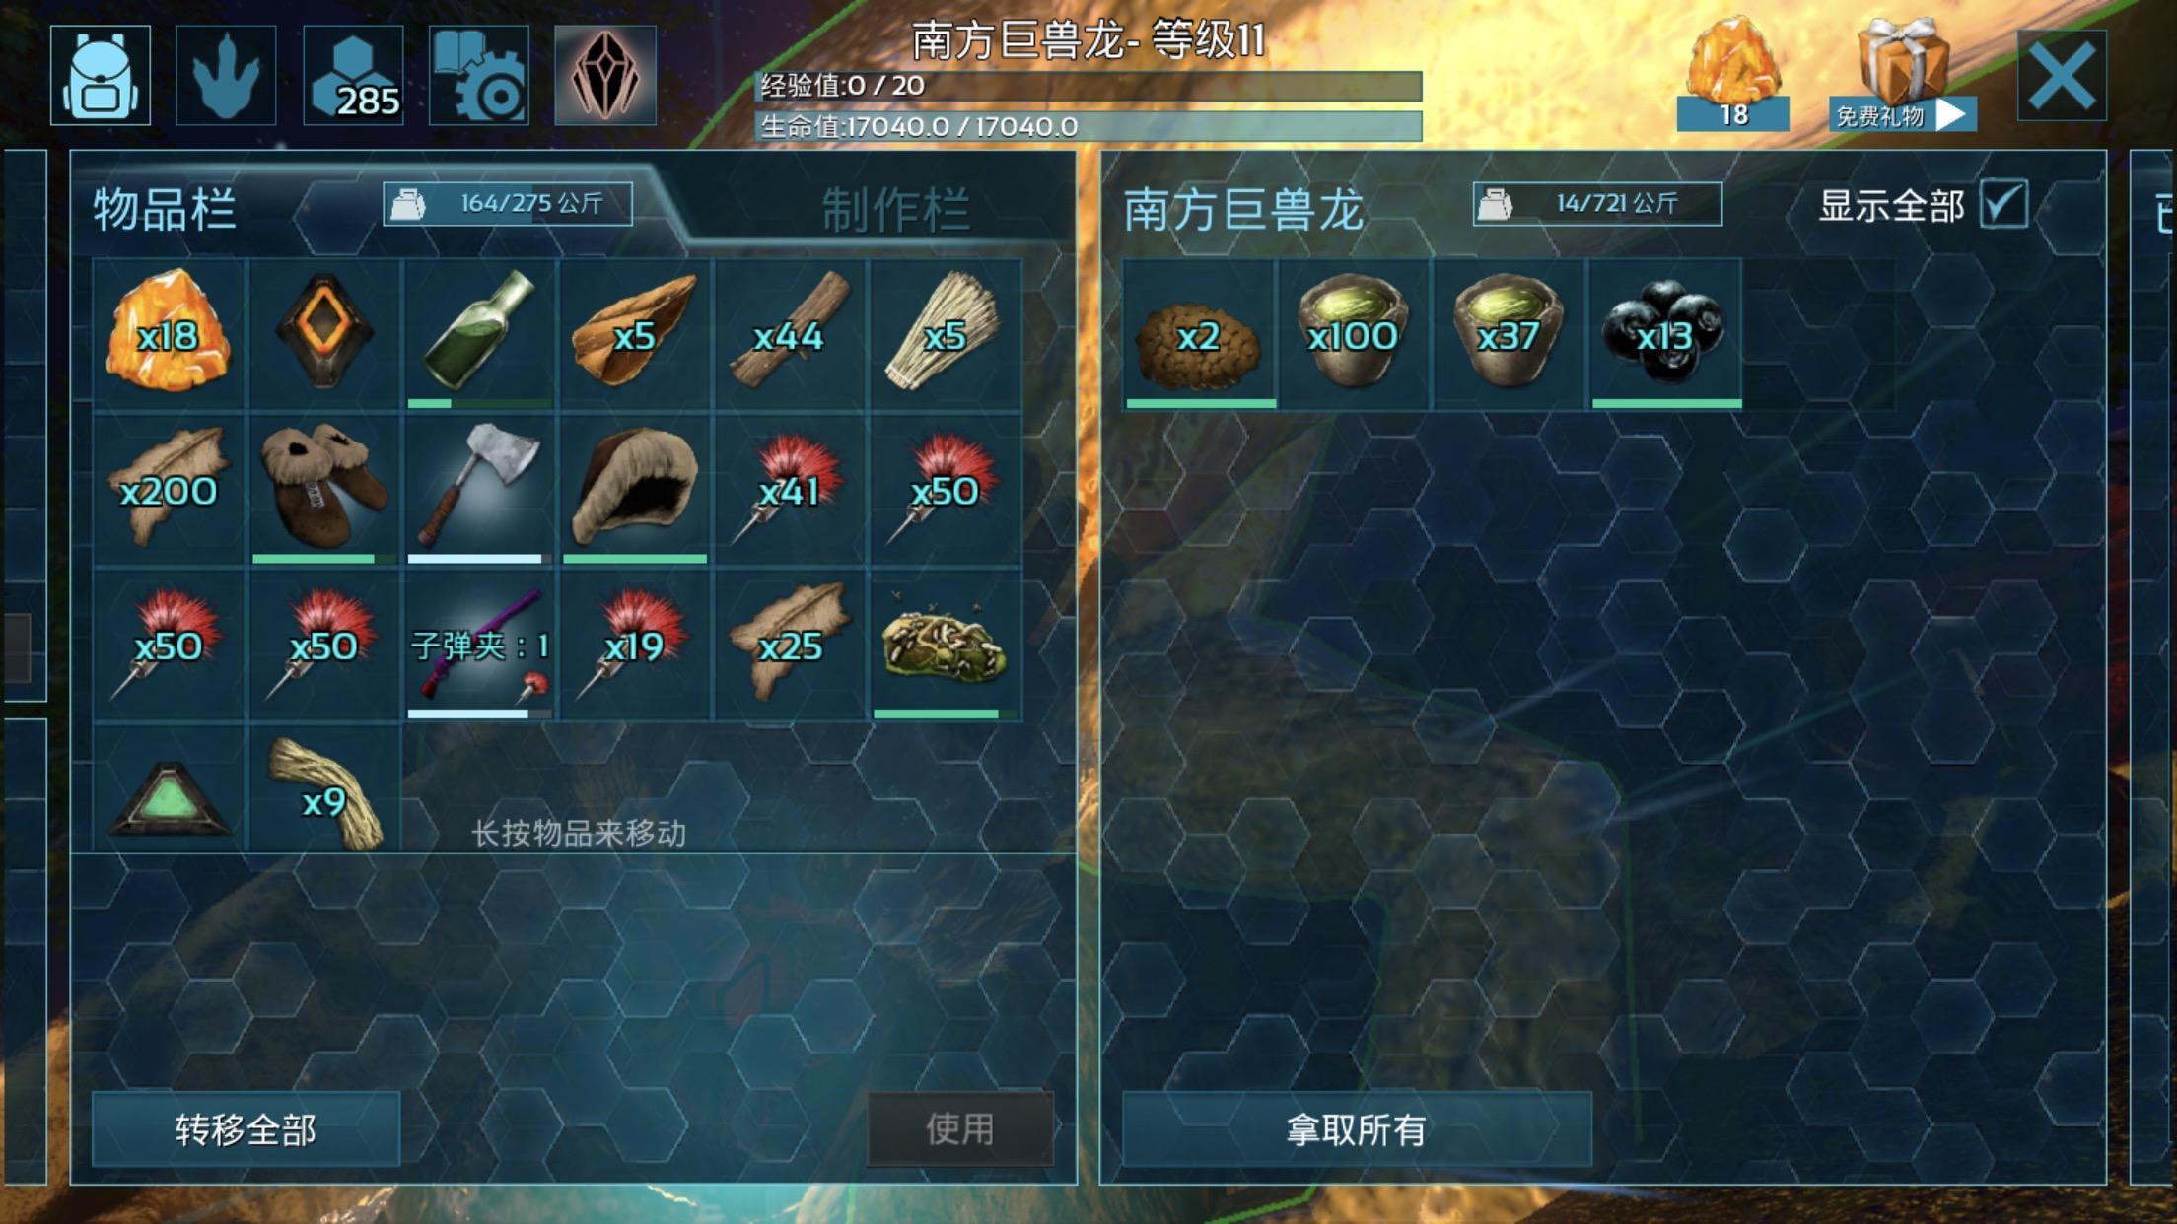Select the x100 green mash bowl
The image size is (2177, 1224).
pyautogui.click(x=1354, y=334)
